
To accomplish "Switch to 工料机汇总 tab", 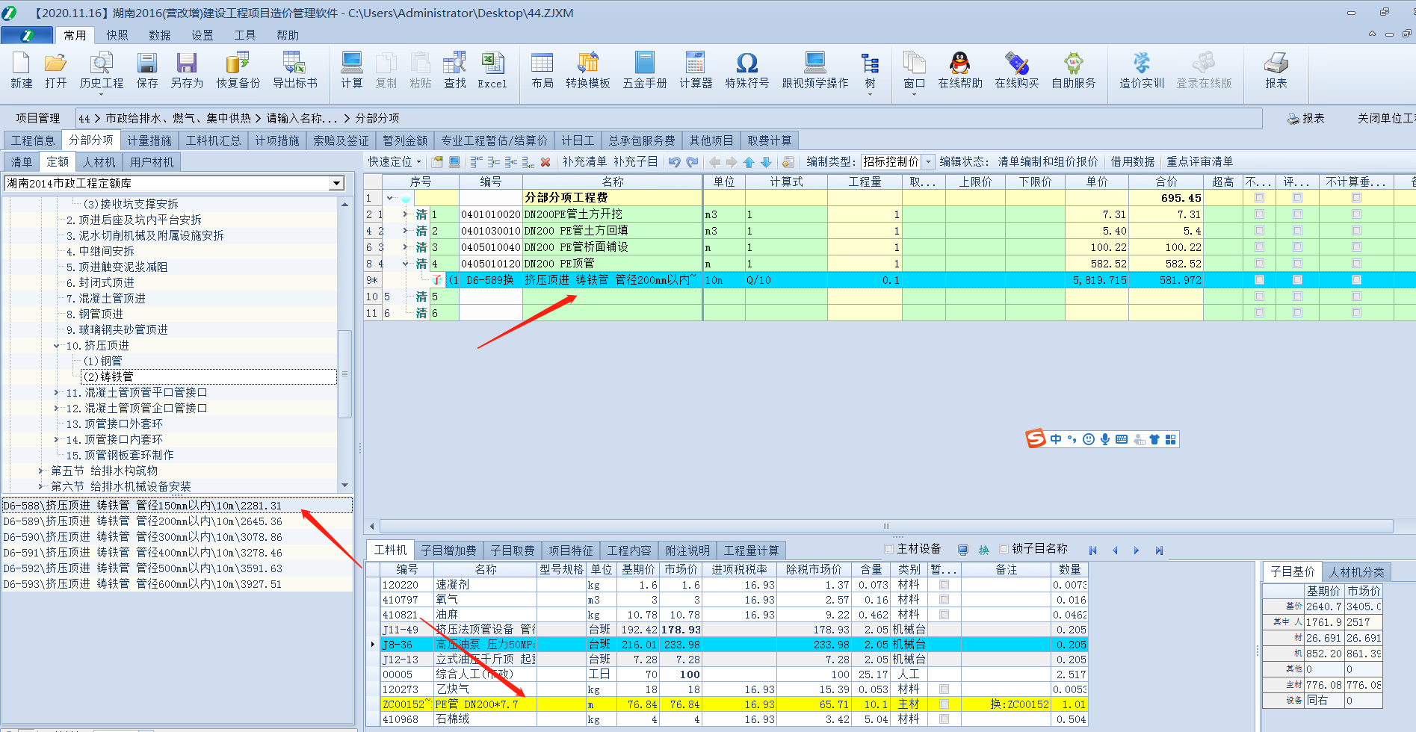I will click(213, 140).
